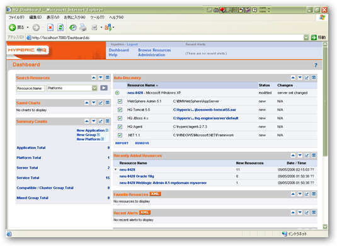Open Recent Alerts XML feed icon
Screen dimensions: 337x246
point(145,212)
